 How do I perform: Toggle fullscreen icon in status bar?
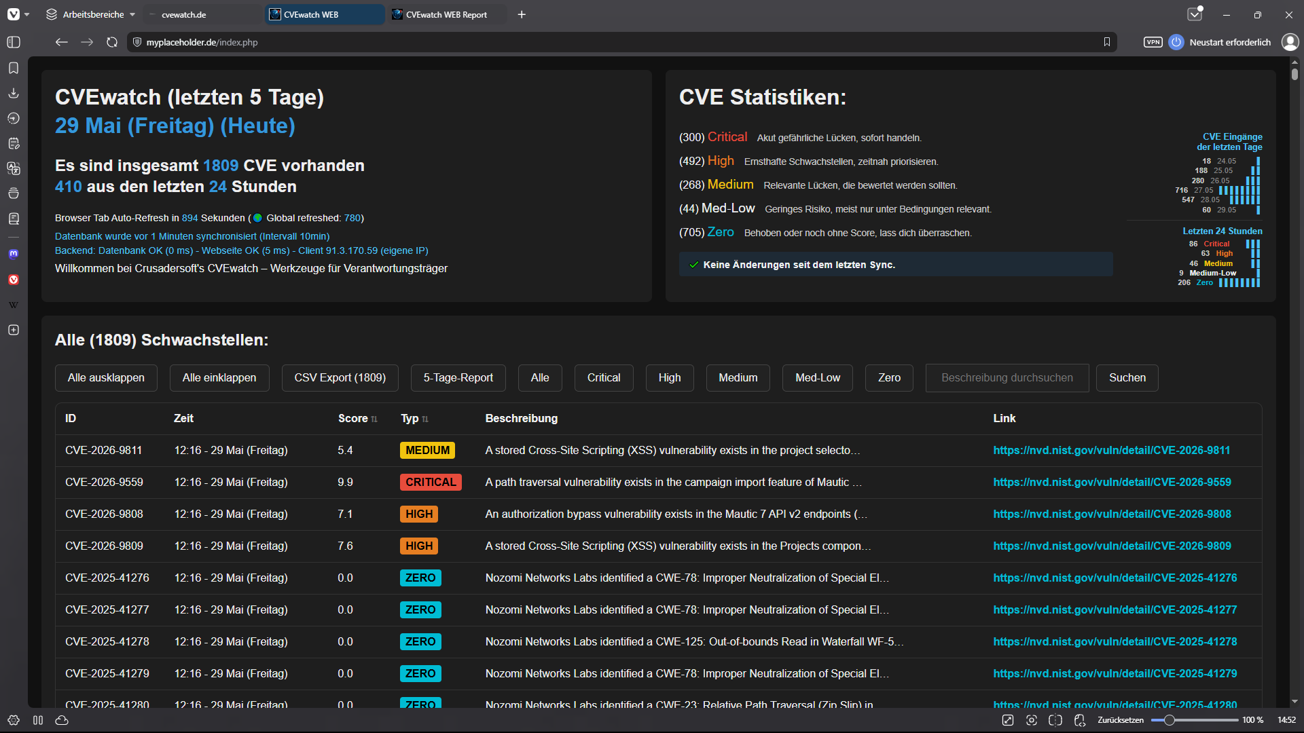[1008, 720]
